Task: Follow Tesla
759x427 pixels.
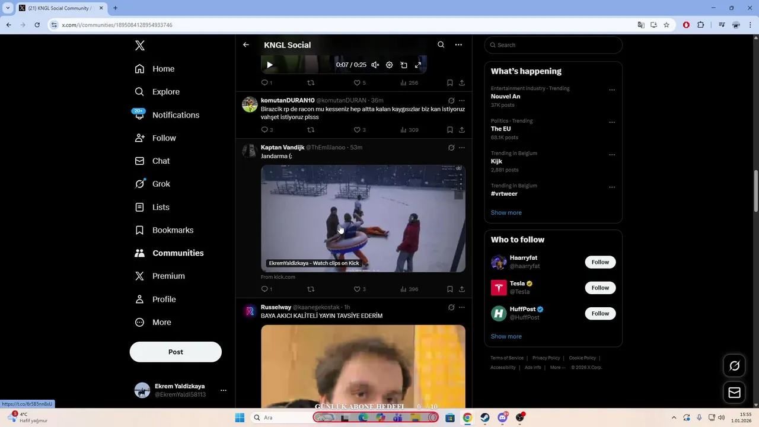Action: point(600,288)
